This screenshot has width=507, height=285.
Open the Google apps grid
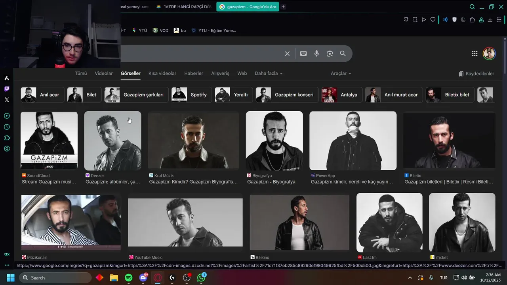click(x=475, y=54)
